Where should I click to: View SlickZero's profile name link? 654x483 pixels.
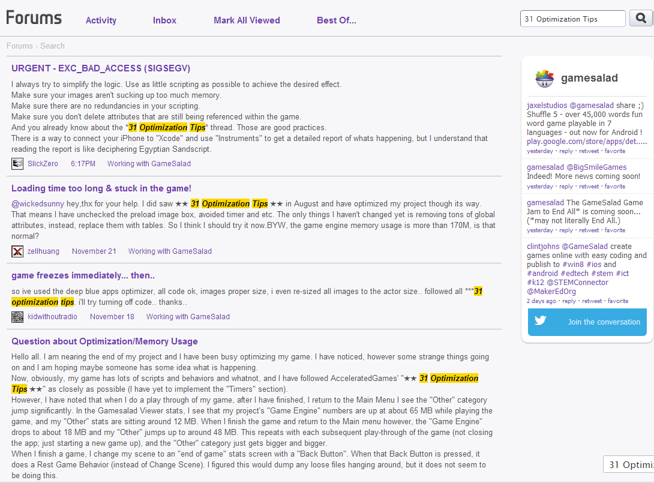click(x=43, y=164)
